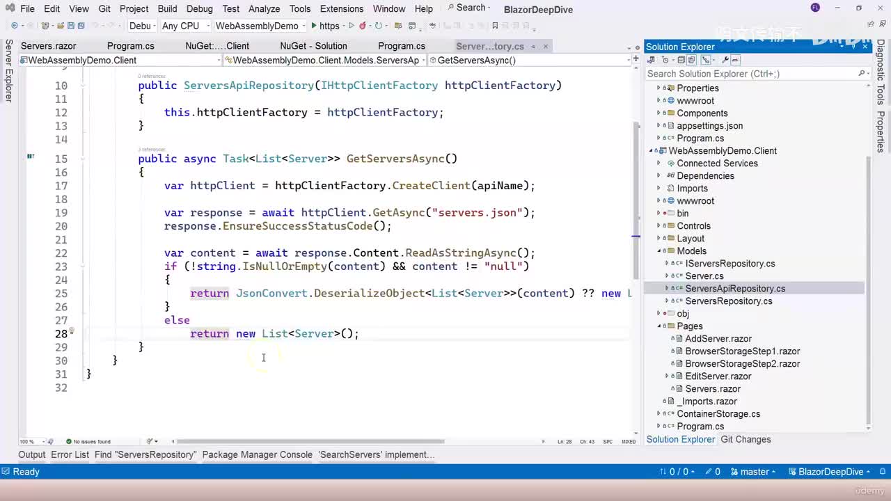891x501 pixels.
Task: Click the toolbar bookmark icon
Action: (x=495, y=26)
